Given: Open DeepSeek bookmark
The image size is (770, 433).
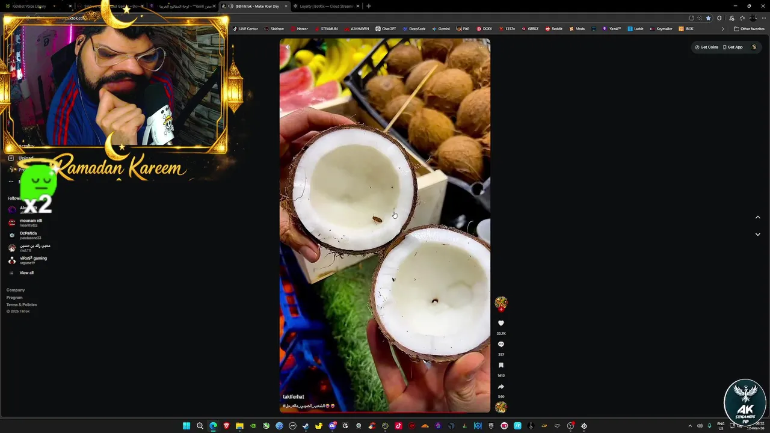Looking at the screenshot, I should (x=414, y=29).
